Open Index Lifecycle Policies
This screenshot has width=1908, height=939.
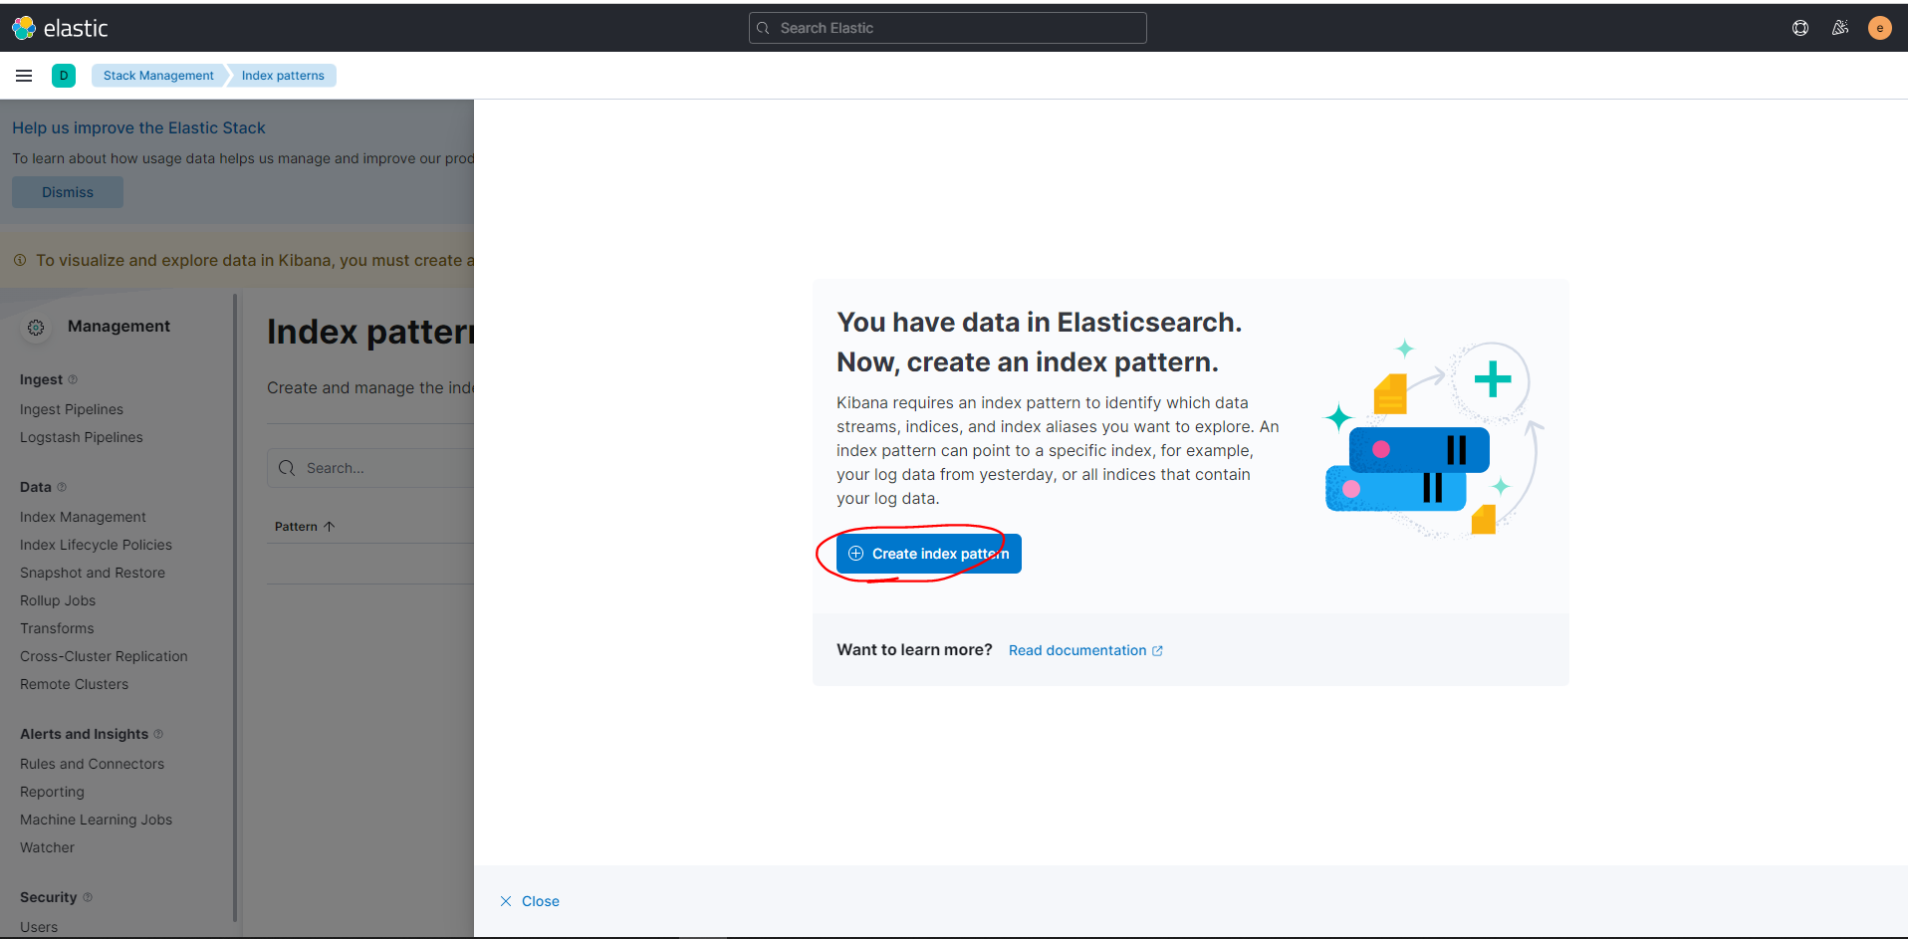(x=96, y=545)
